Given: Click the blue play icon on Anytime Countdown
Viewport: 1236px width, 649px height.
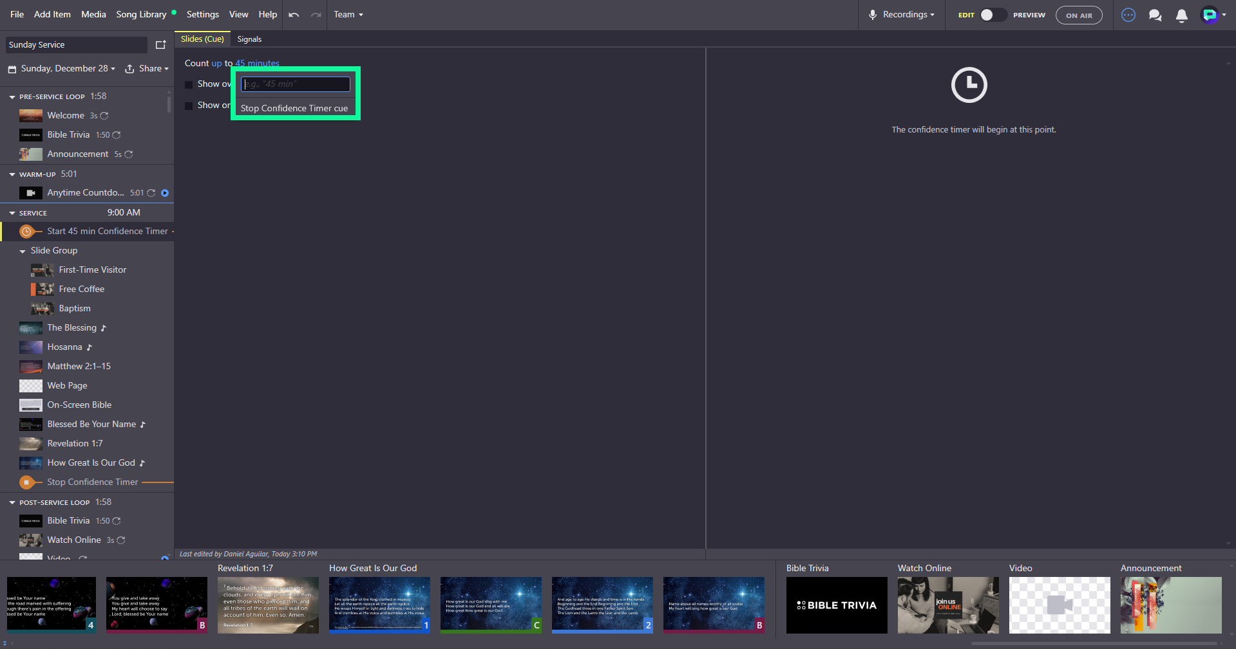Looking at the screenshot, I should (x=165, y=193).
